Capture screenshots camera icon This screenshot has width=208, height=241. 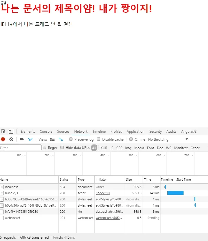click(22, 139)
